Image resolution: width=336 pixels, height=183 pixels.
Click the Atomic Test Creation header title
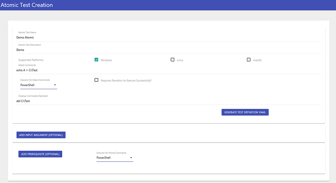27,5
